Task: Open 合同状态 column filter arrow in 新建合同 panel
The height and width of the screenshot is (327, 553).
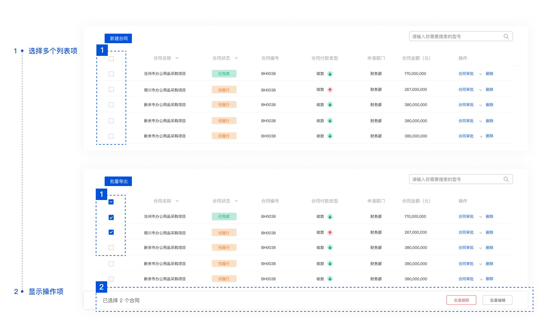Action: click(236, 58)
